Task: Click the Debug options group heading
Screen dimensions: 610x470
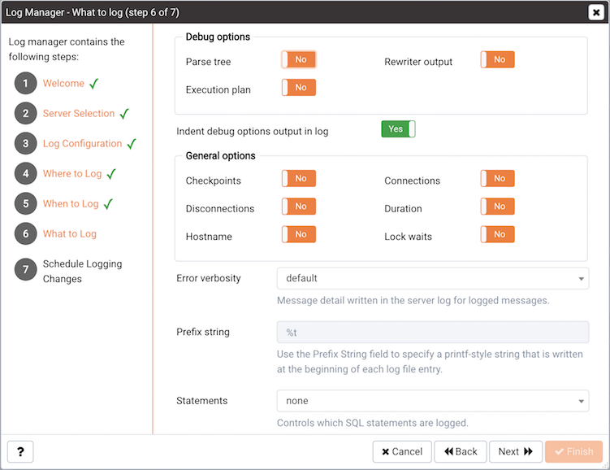Action: point(218,37)
